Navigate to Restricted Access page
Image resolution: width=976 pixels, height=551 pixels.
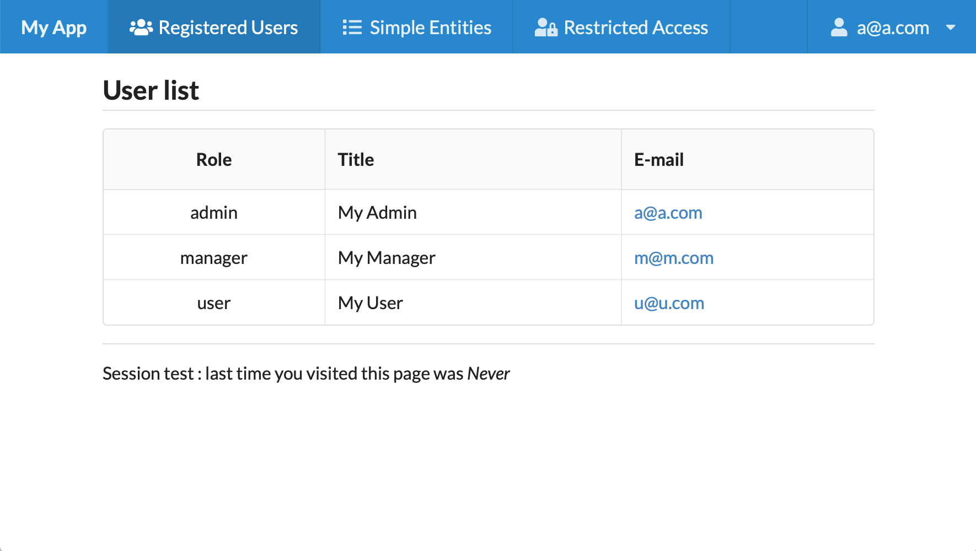pos(636,28)
